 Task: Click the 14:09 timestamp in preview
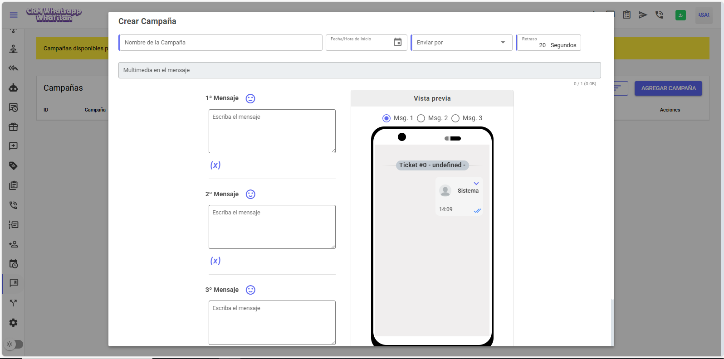tap(446, 209)
